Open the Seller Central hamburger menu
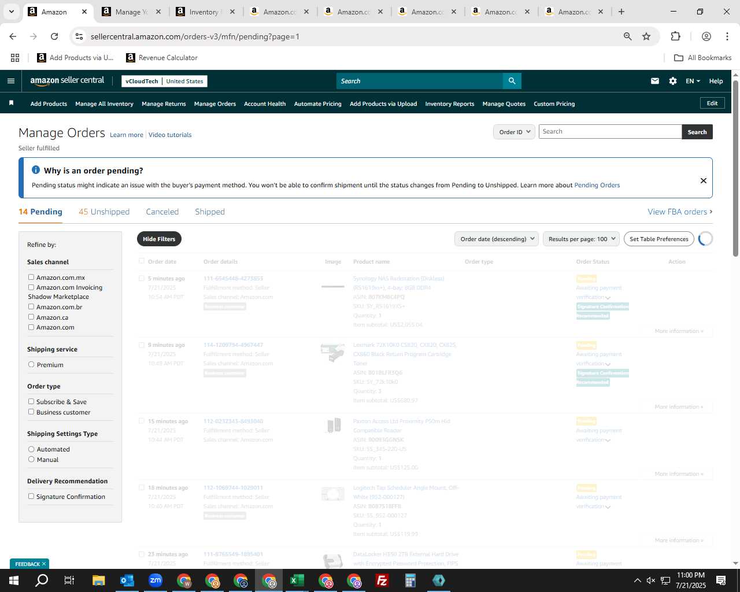The height and width of the screenshot is (592, 740). (x=11, y=81)
